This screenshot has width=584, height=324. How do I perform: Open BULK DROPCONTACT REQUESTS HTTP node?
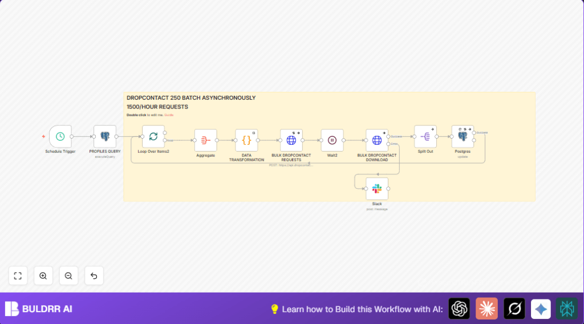pos(291,140)
